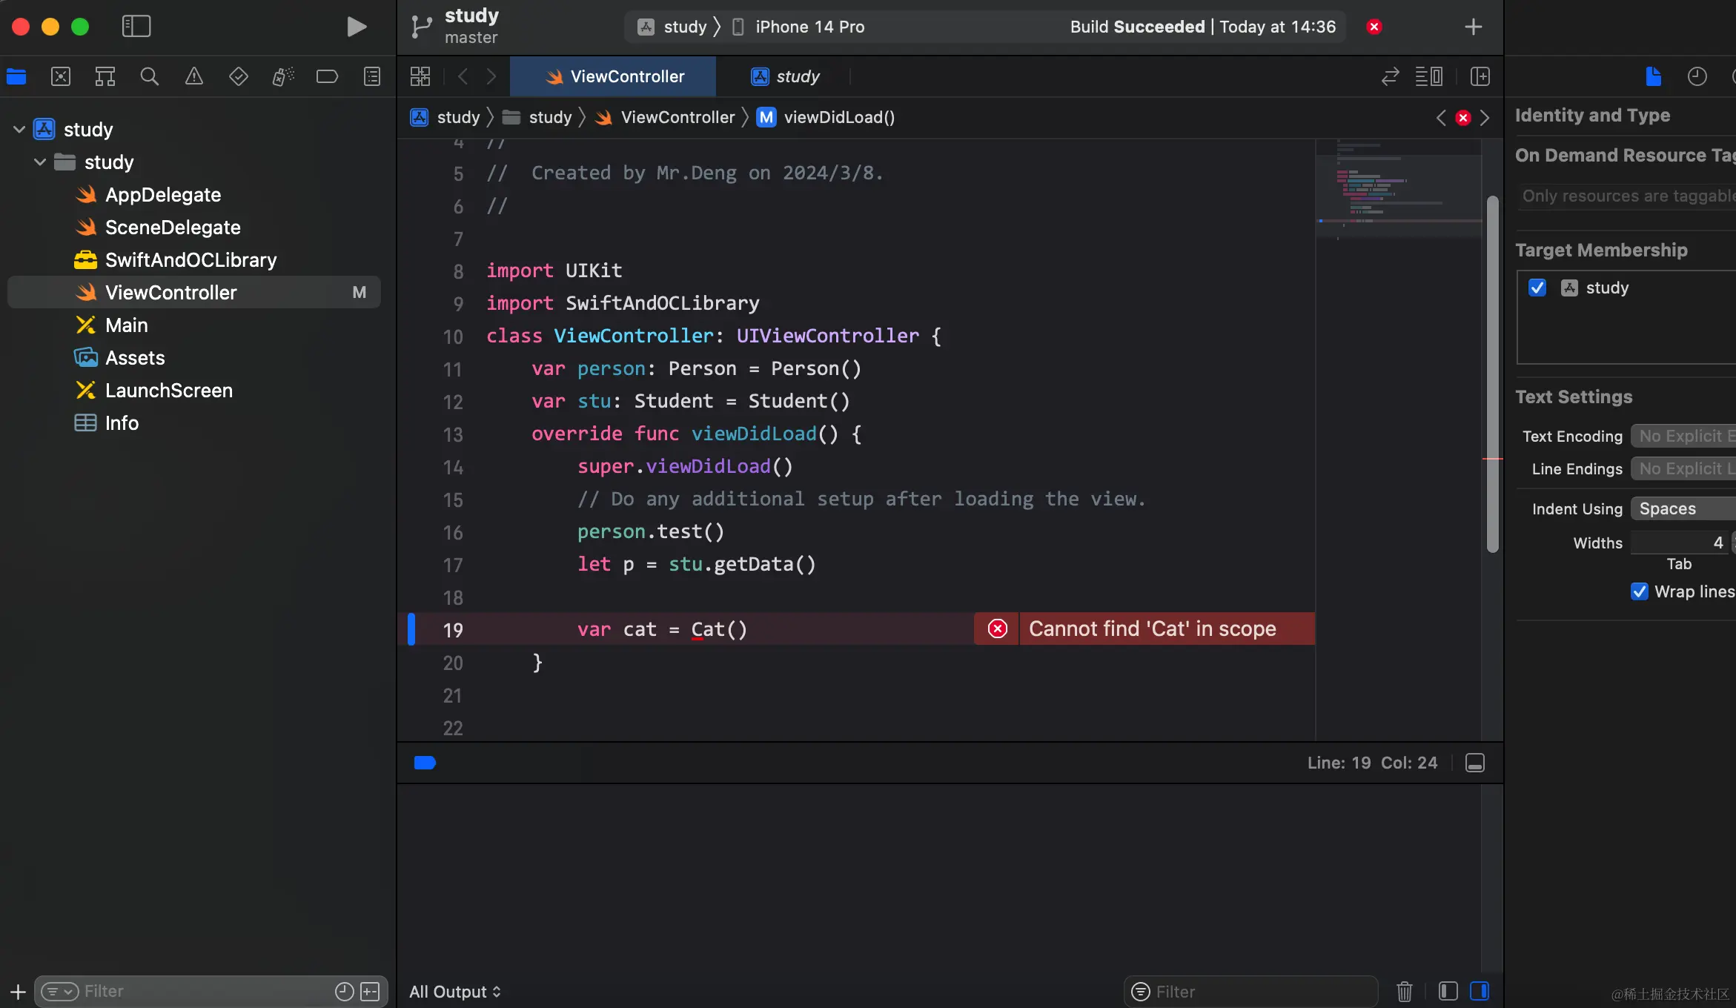This screenshot has width=1736, height=1008.
Task: Click the Run play button
Action: click(357, 27)
